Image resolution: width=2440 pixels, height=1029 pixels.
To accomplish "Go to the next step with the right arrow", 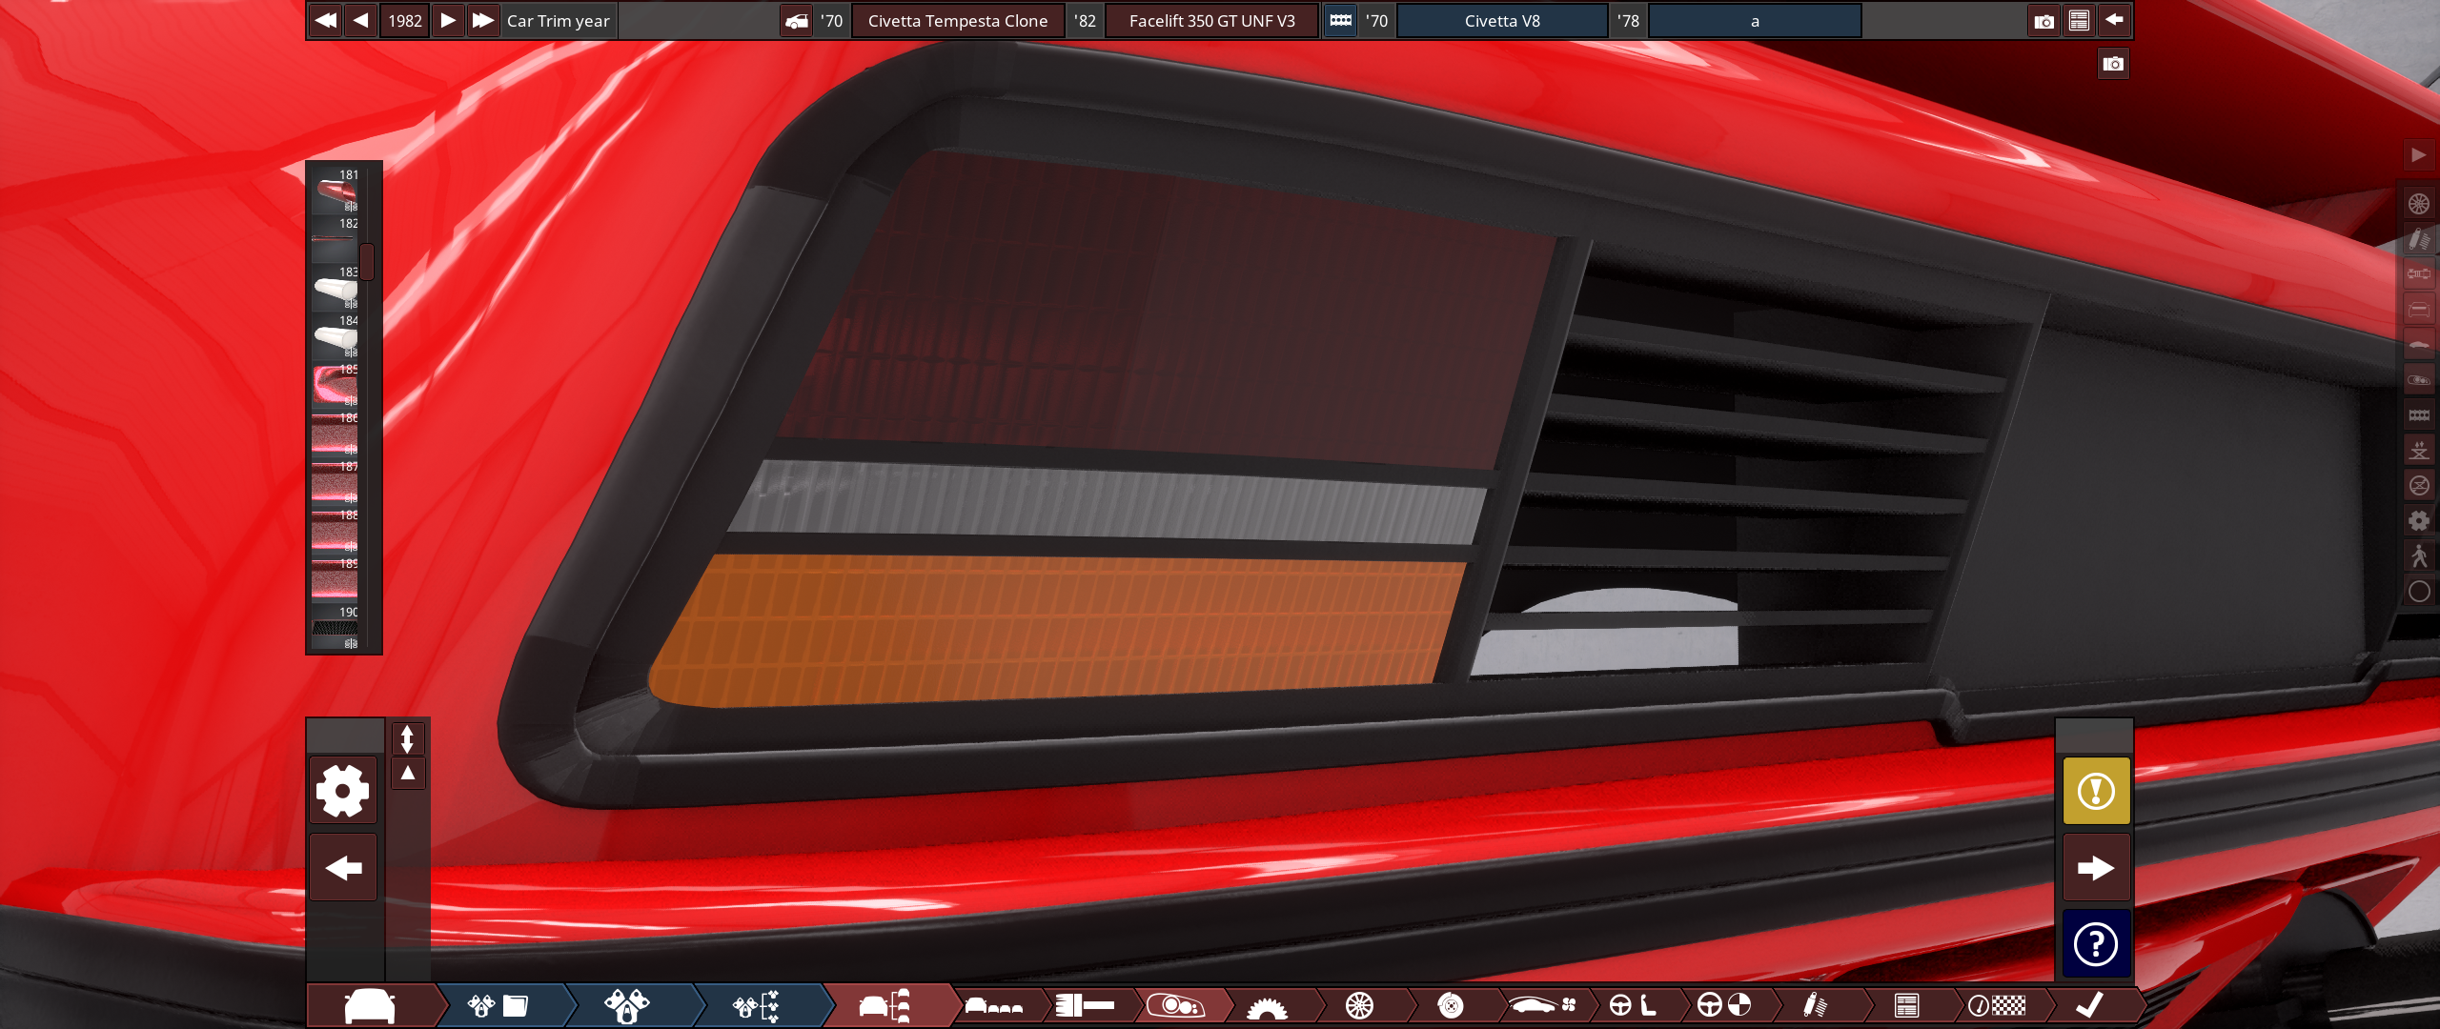I will tap(2096, 868).
